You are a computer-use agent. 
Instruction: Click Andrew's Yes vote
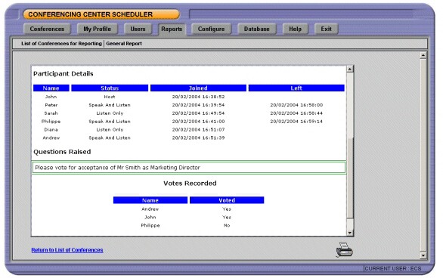(x=227, y=209)
